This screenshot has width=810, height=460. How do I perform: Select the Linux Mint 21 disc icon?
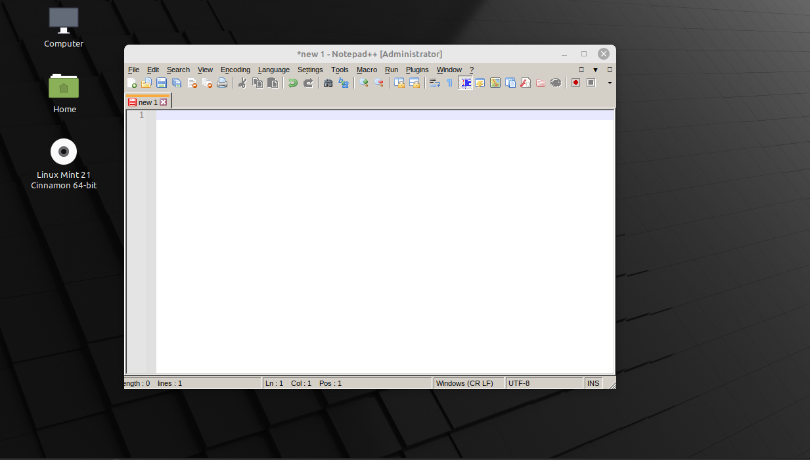coord(64,164)
